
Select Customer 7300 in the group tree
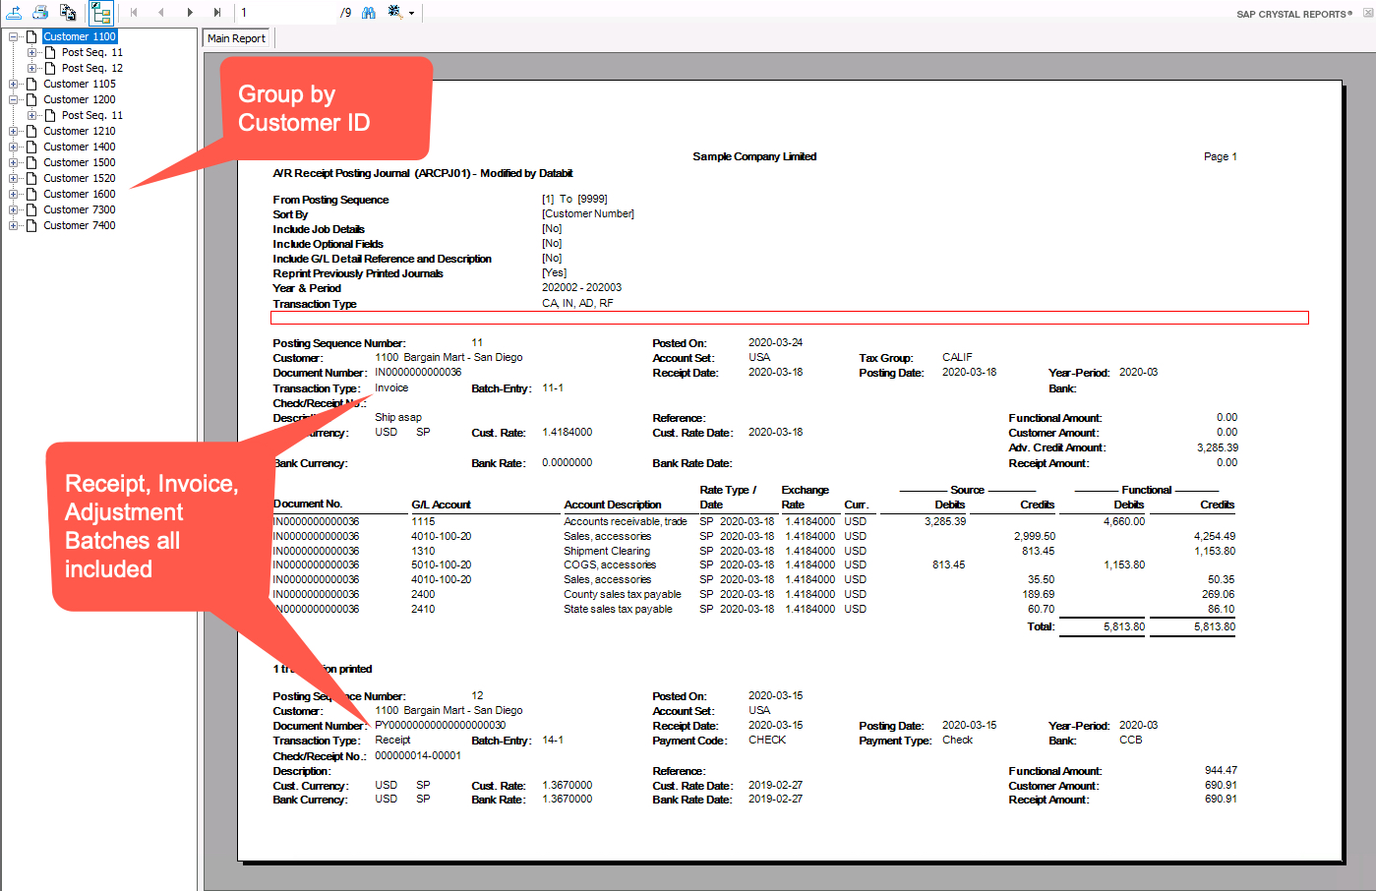pyautogui.click(x=80, y=209)
